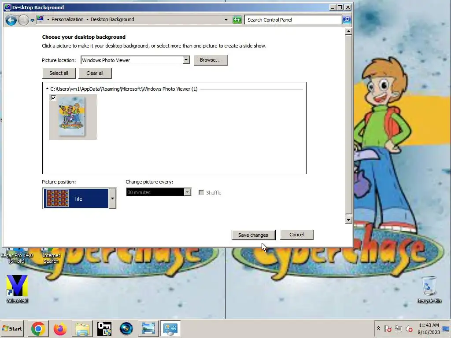Click the scrollbar up arrow

pos(349,31)
